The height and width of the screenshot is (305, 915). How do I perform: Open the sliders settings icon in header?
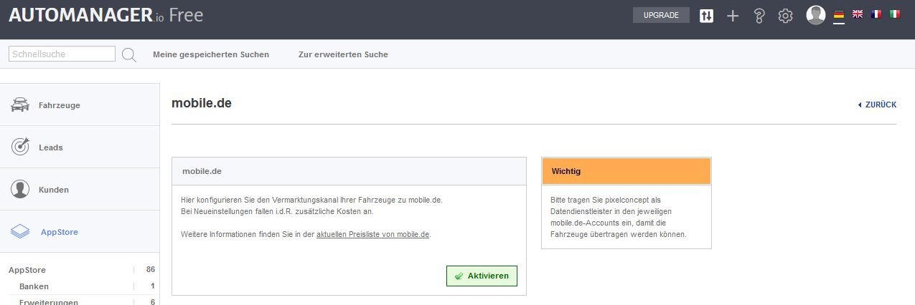click(x=706, y=15)
